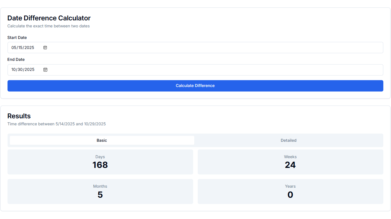
Task: Click the tab bar between Basic and Detailed
Action: click(195, 140)
